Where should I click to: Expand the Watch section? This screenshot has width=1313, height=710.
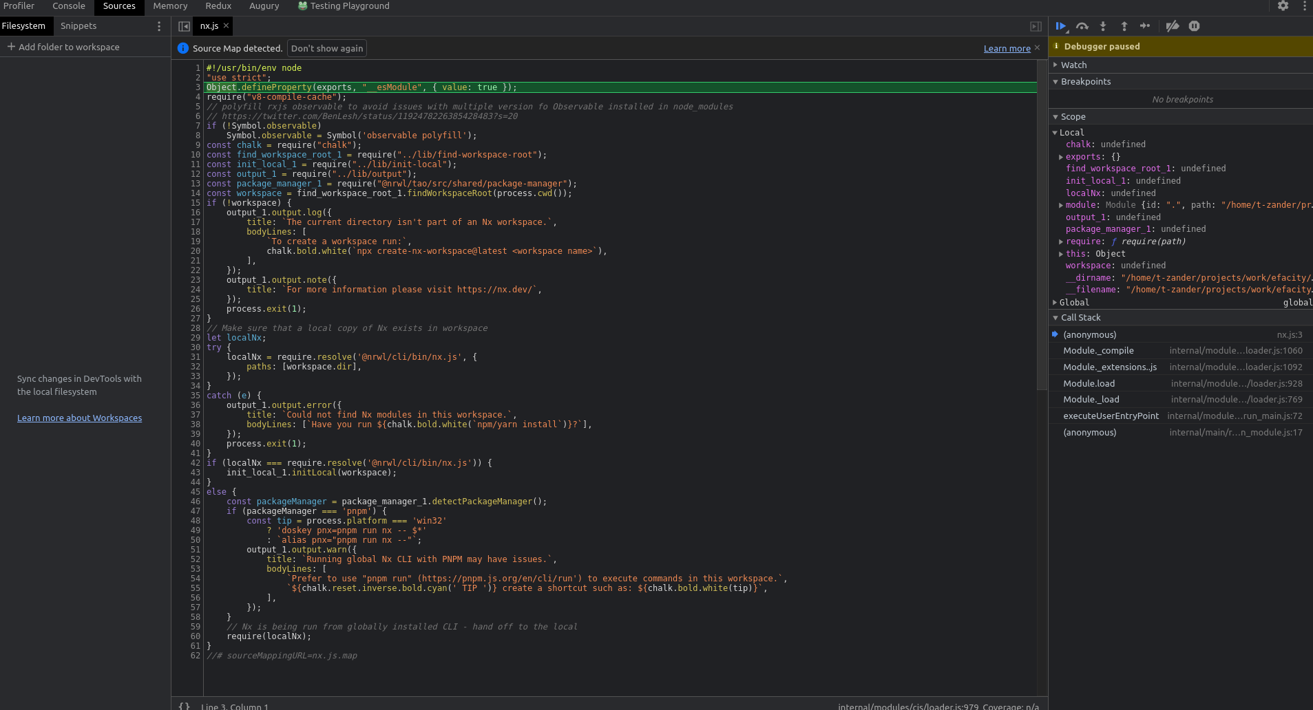click(1180, 65)
